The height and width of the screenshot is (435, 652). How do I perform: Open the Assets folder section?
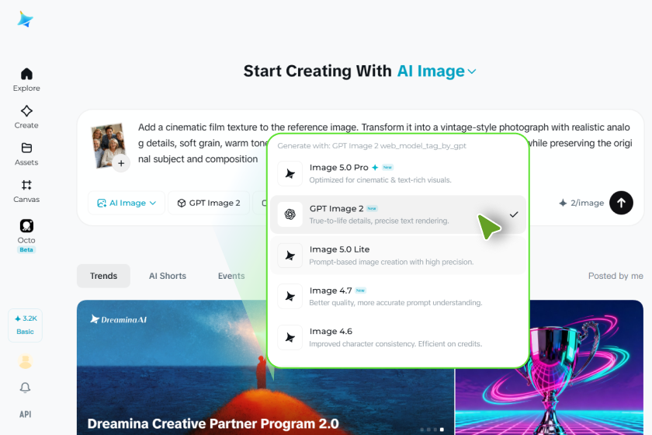tap(26, 154)
